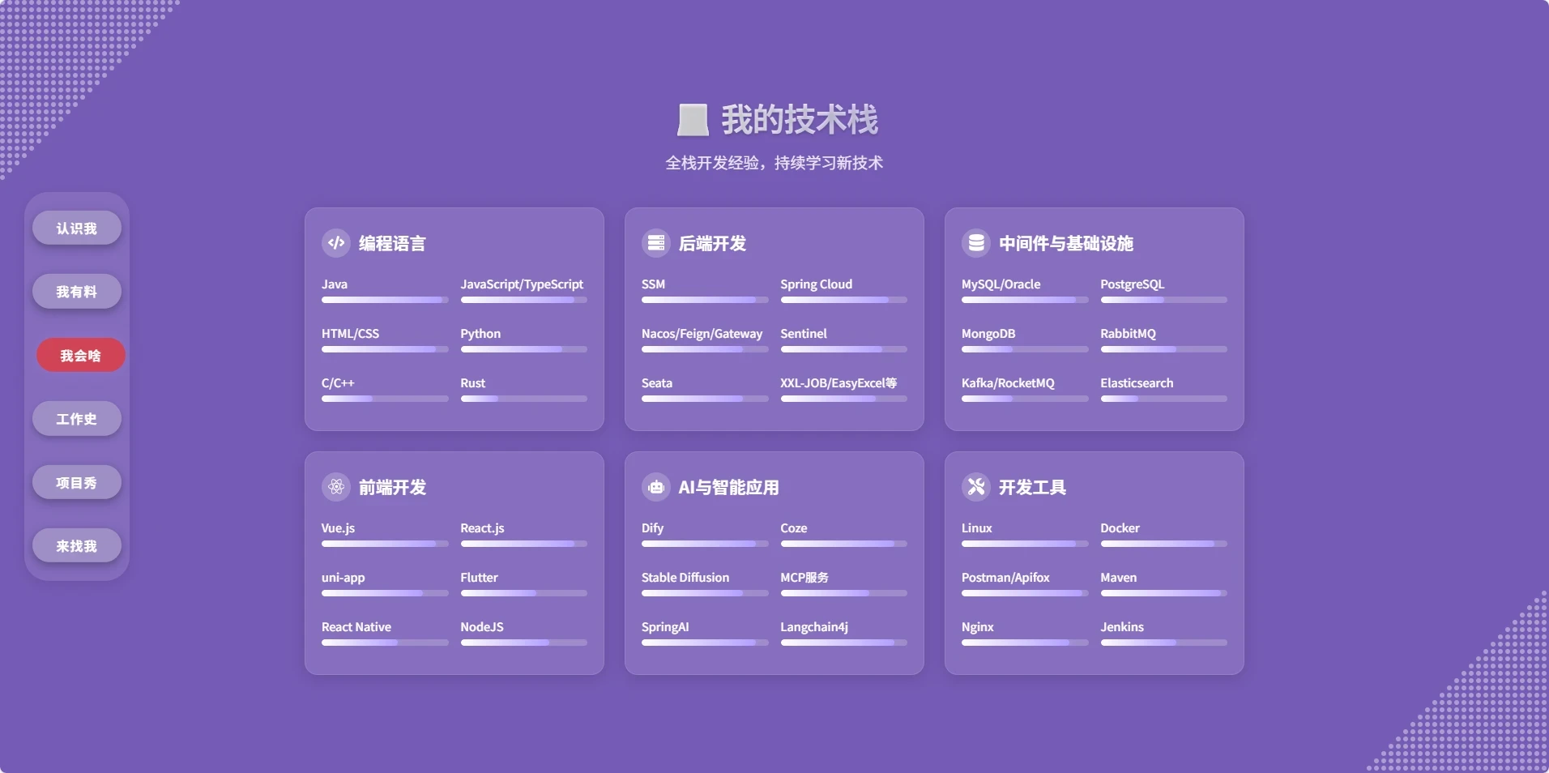
Task: Click the Linux skill label
Action: pos(976,528)
